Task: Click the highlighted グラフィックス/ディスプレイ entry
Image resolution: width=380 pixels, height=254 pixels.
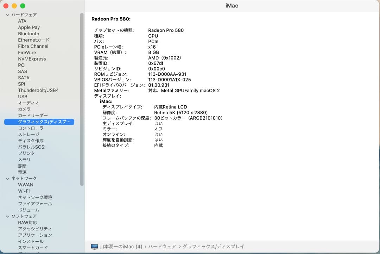Action: (x=39, y=122)
